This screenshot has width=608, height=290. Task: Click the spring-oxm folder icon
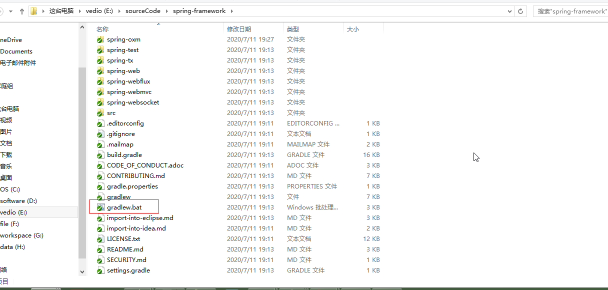click(x=100, y=39)
